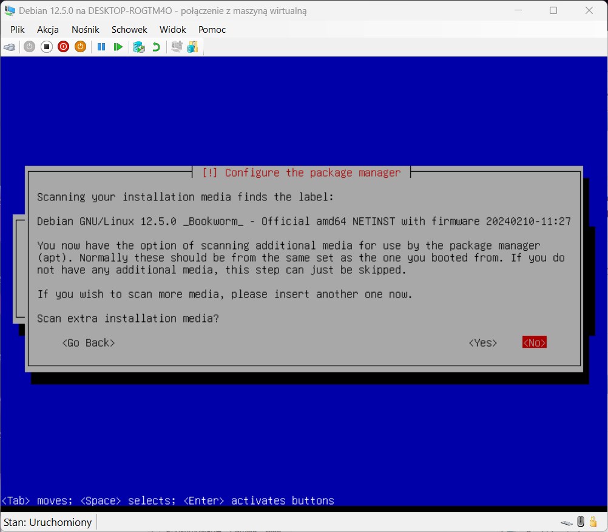Minimize the virtual machine connection window

518,10
